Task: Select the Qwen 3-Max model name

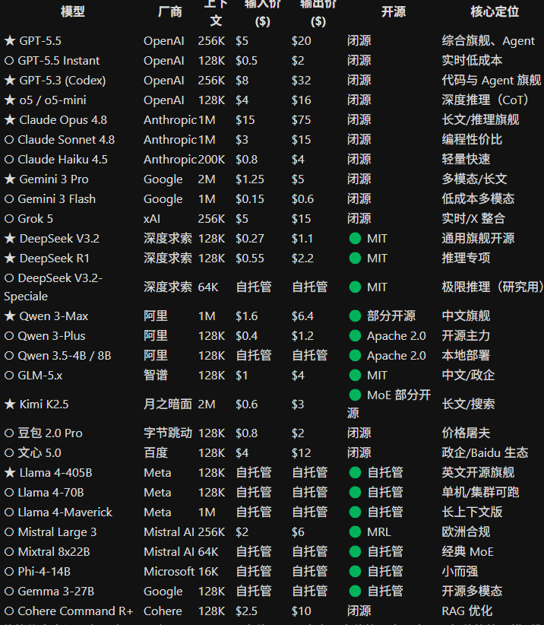Action: 54,316
